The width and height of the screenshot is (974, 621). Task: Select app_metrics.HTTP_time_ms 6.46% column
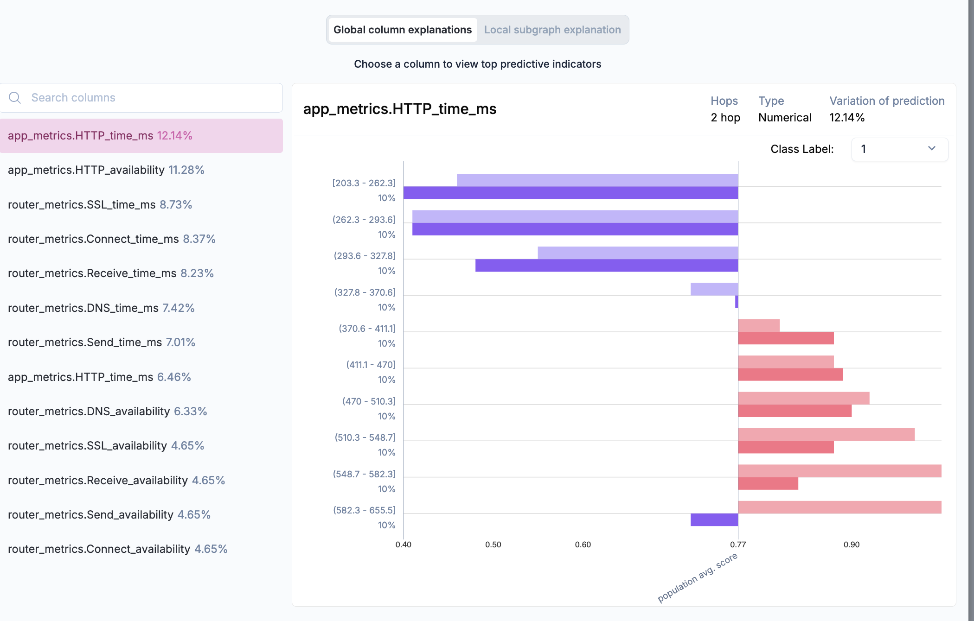coord(99,377)
